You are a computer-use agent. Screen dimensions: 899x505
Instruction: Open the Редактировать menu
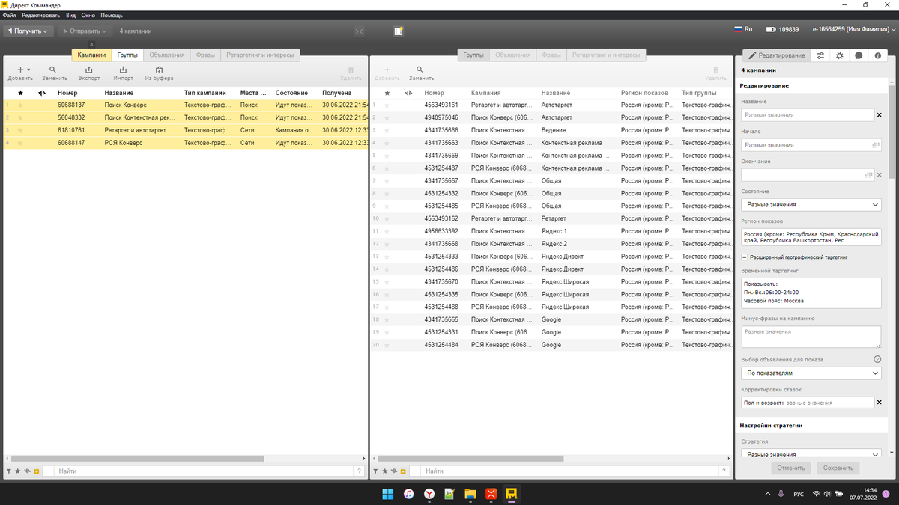pyautogui.click(x=42, y=15)
